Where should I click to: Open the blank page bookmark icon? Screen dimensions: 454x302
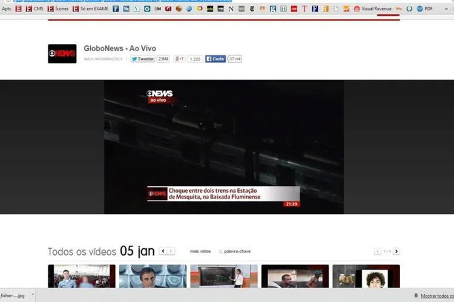tap(336, 8)
